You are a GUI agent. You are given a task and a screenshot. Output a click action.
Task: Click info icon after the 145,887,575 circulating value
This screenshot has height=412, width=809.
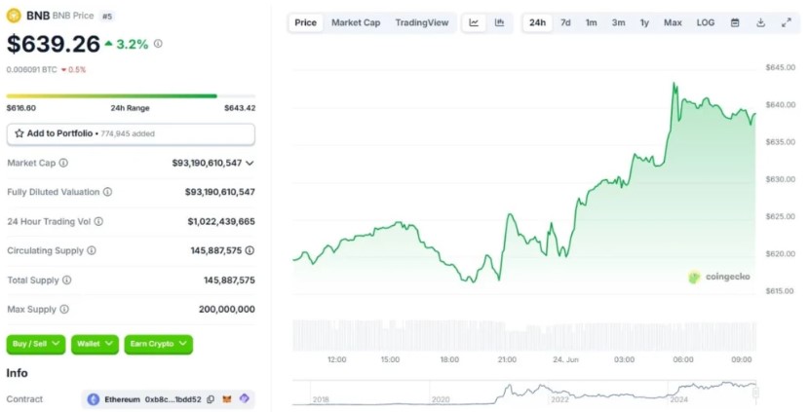(x=250, y=250)
